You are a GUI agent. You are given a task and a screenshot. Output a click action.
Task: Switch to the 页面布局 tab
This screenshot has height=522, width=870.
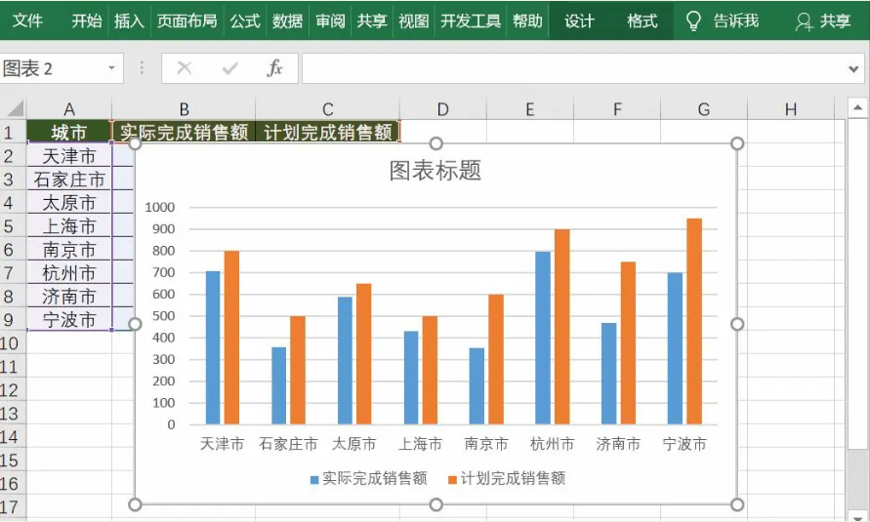pos(186,20)
